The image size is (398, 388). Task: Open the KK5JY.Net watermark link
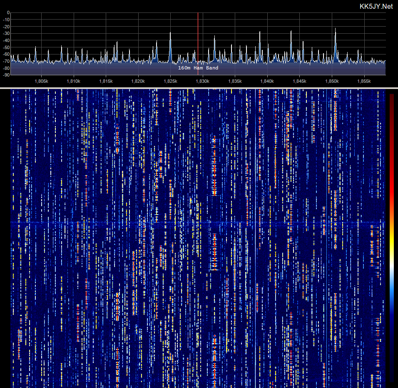376,6
